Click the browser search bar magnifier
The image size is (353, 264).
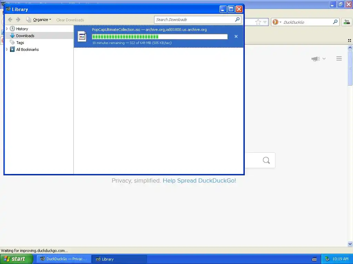[x=335, y=22]
